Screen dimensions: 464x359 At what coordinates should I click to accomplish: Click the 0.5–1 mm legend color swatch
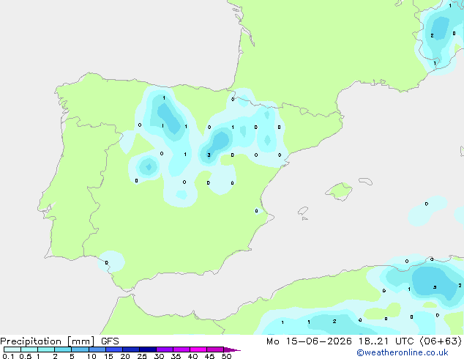pos(29,349)
